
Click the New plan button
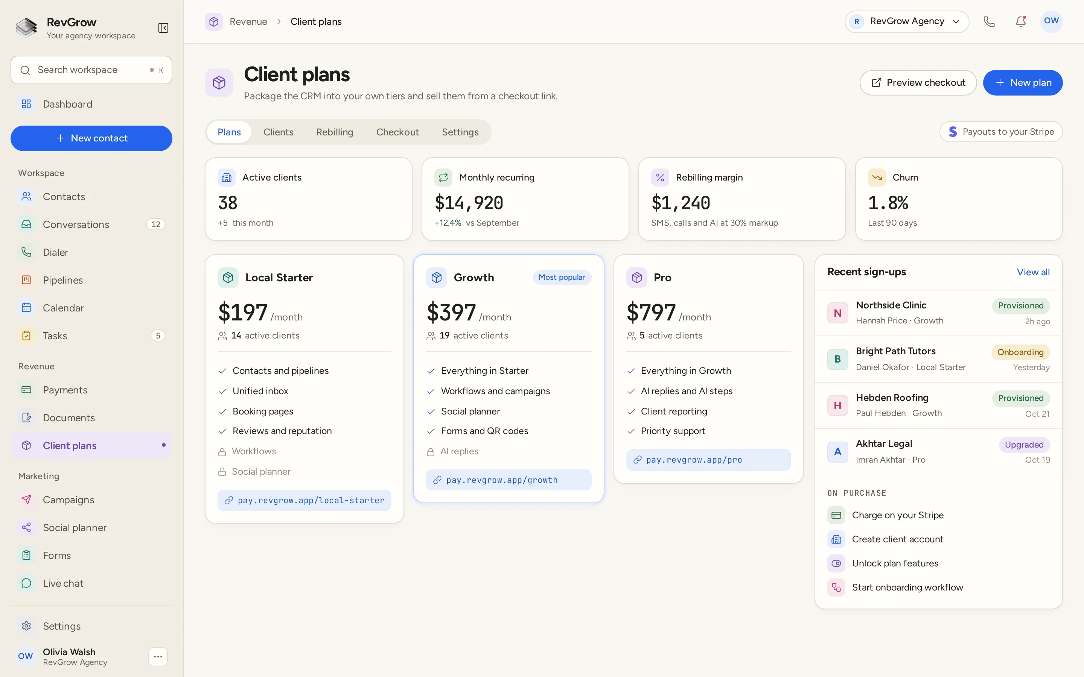tap(1023, 82)
